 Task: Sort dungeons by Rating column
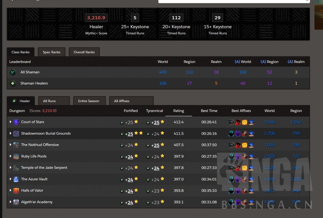[179, 111]
